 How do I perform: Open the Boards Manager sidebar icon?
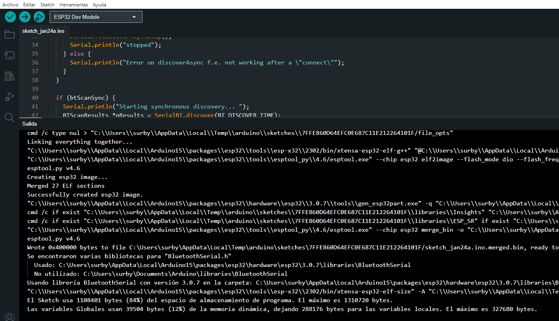pos(10,55)
